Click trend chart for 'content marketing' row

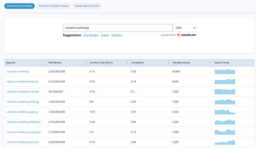[225, 72]
